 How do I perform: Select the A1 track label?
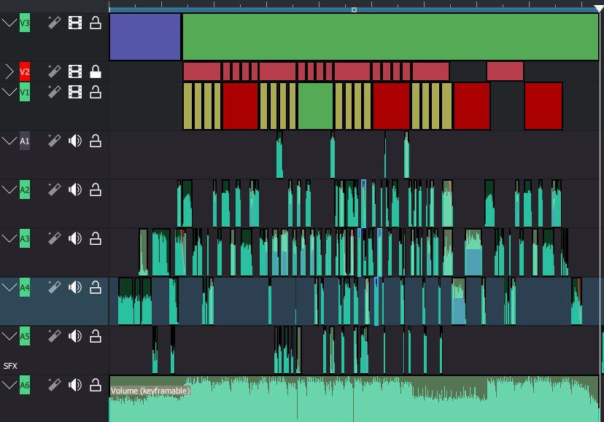tap(25, 141)
